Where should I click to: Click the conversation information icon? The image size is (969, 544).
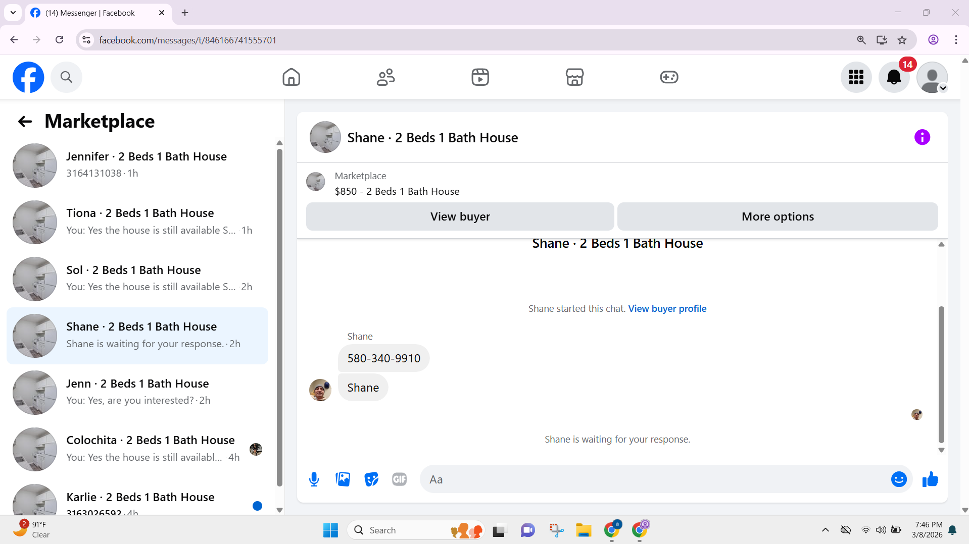tap(922, 137)
